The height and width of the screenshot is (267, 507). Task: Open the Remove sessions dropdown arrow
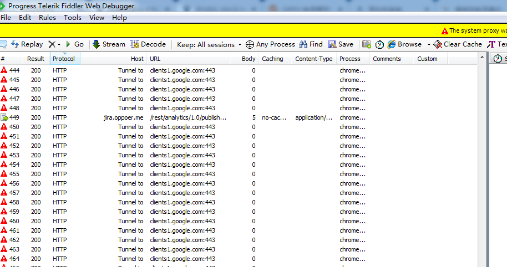pyautogui.click(x=59, y=44)
